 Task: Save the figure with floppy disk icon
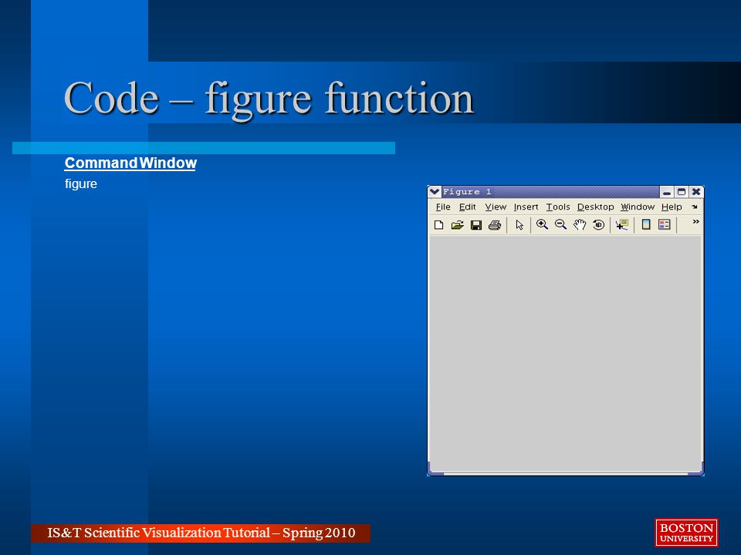476,225
